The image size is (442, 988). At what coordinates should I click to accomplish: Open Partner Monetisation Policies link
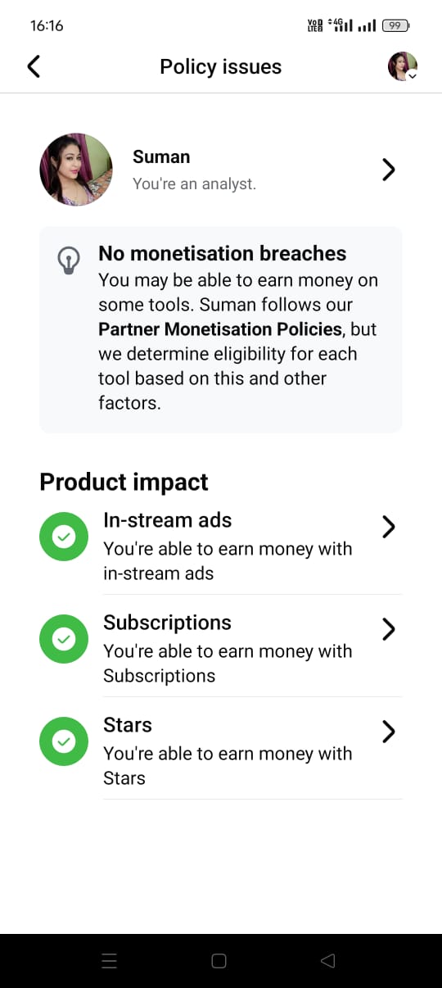click(220, 329)
